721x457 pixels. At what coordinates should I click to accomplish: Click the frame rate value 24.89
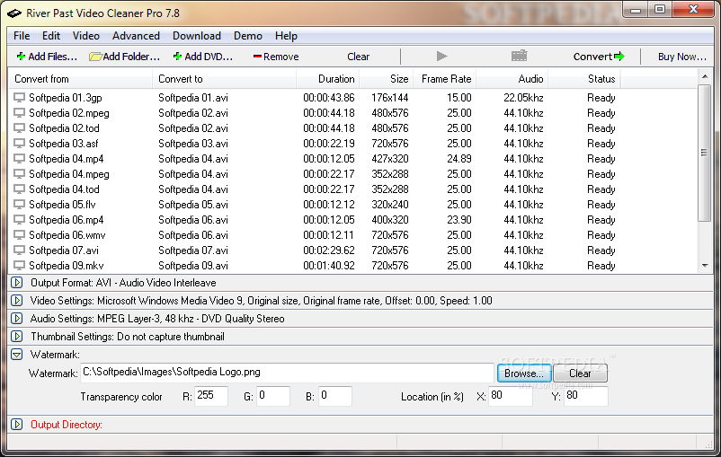(x=458, y=158)
